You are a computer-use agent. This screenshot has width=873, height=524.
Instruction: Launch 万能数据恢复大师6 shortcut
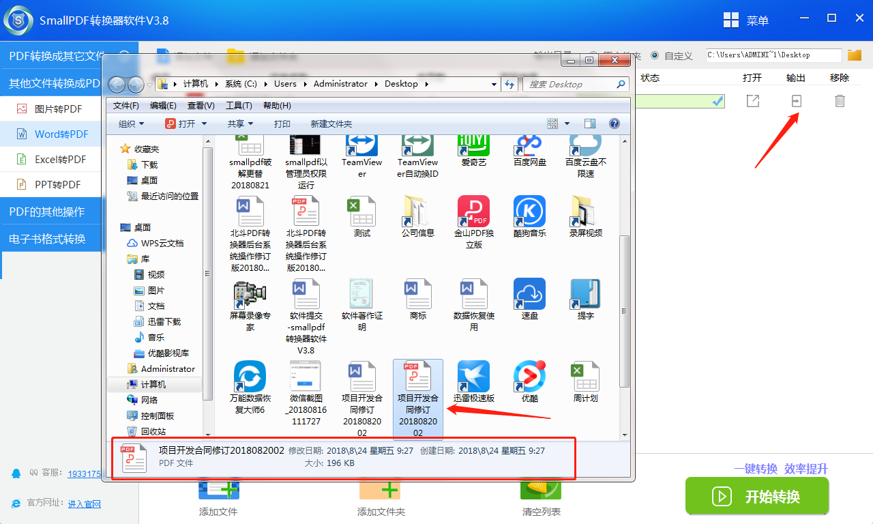pyautogui.click(x=250, y=388)
